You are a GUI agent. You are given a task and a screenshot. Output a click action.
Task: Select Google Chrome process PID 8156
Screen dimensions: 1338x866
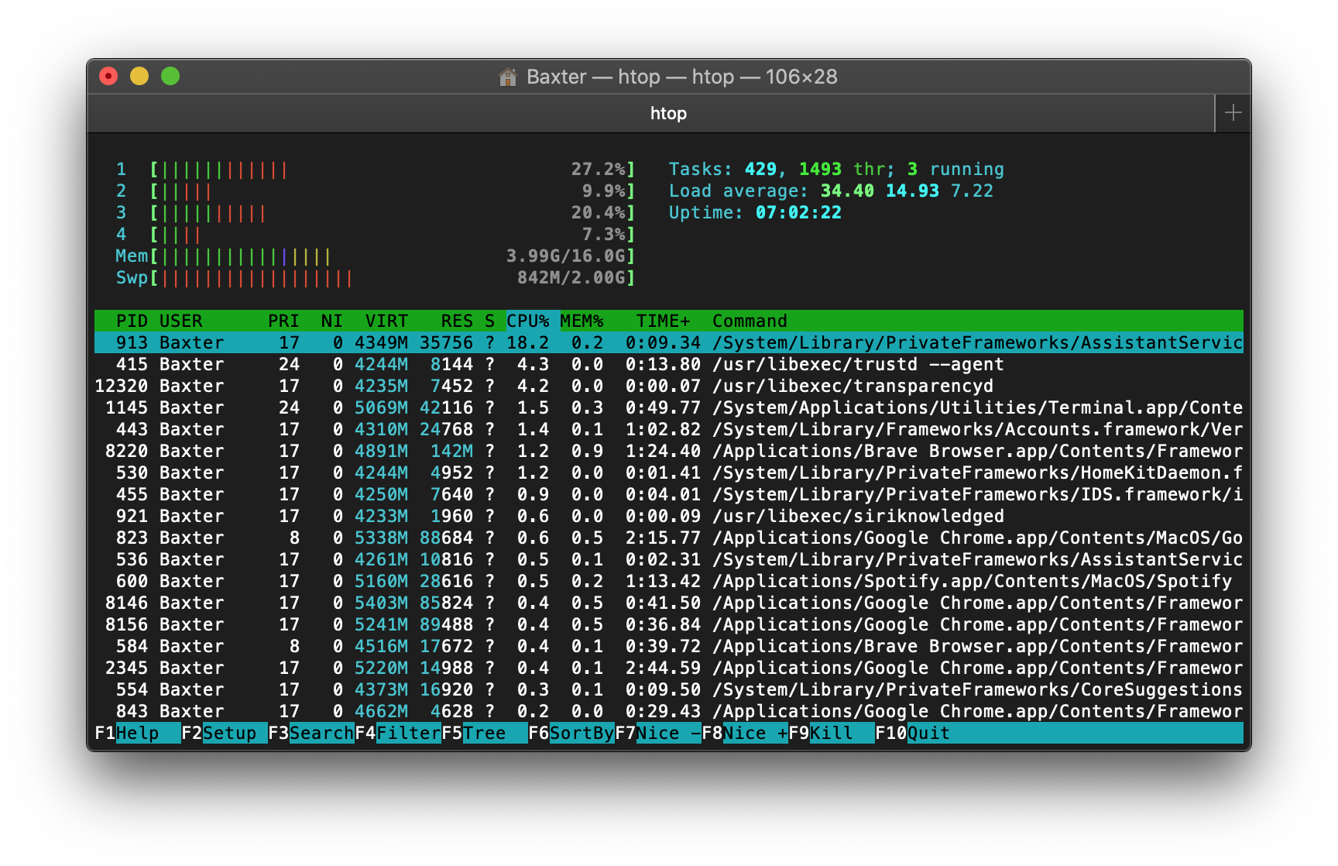click(x=669, y=624)
